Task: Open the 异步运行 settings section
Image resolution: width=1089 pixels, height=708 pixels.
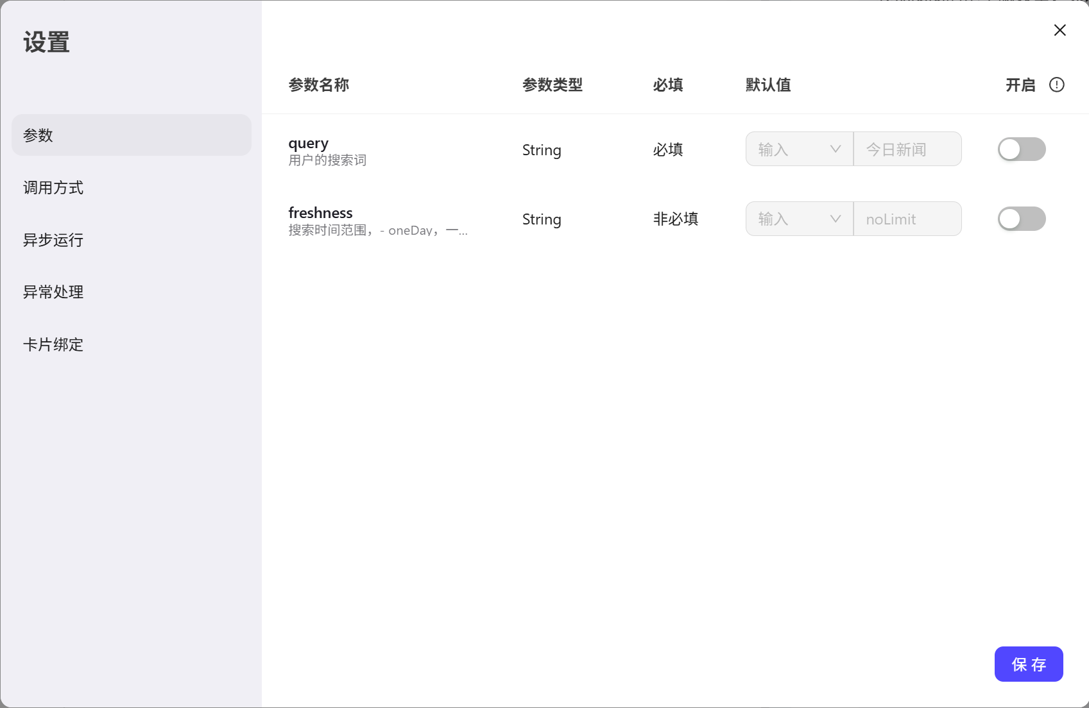Action: point(53,240)
